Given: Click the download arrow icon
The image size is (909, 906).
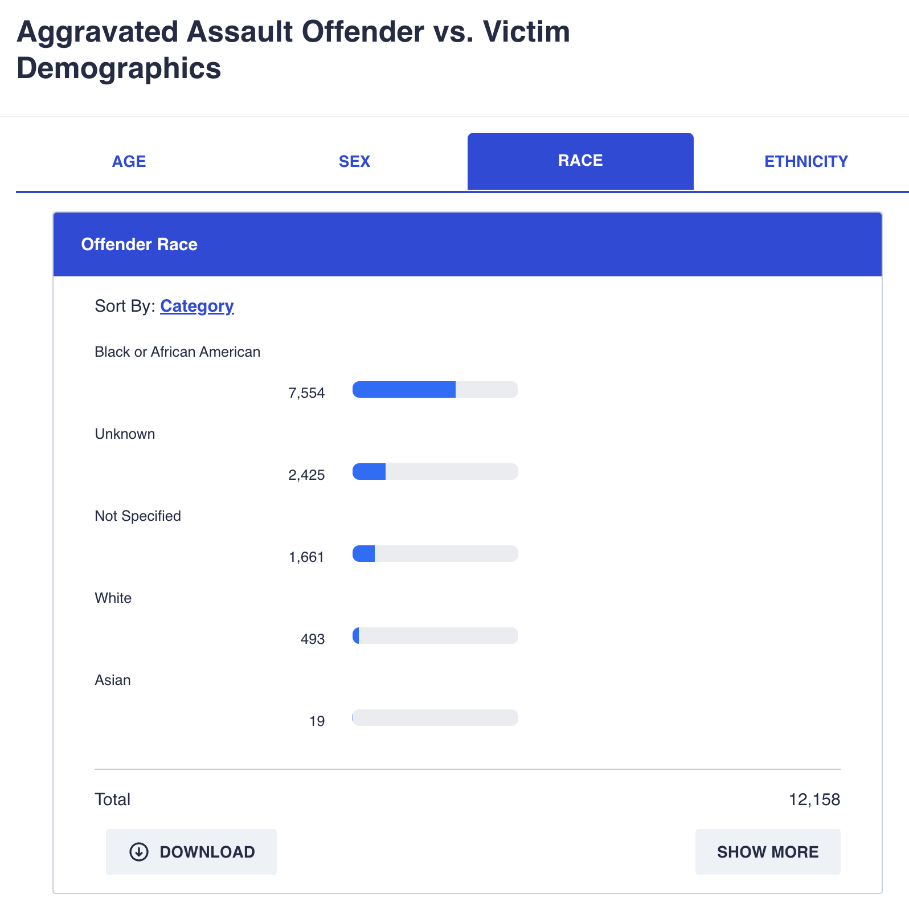Looking at the screenshot, I should (139, 852).
